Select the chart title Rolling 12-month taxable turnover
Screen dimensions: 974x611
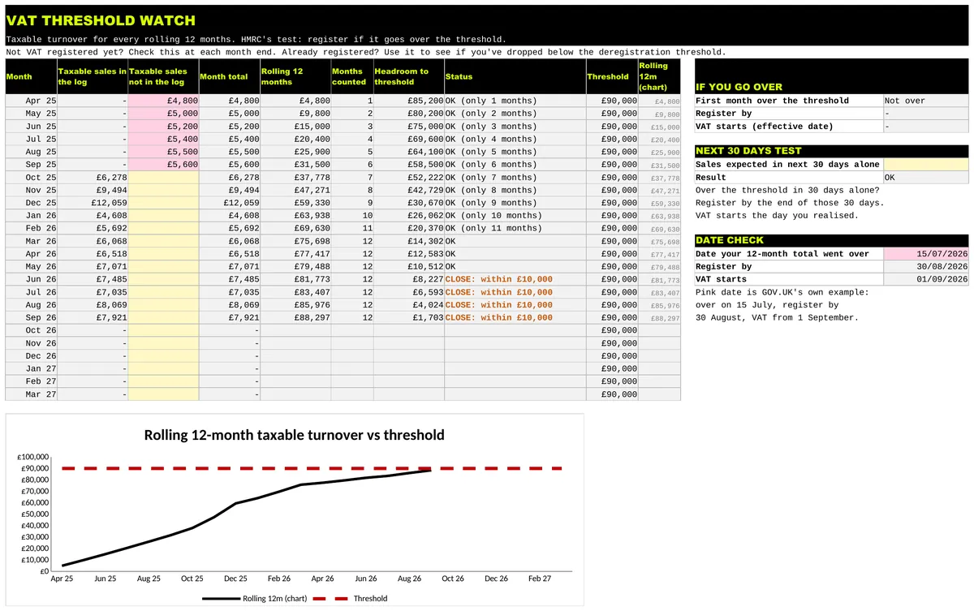coord(295,435)
